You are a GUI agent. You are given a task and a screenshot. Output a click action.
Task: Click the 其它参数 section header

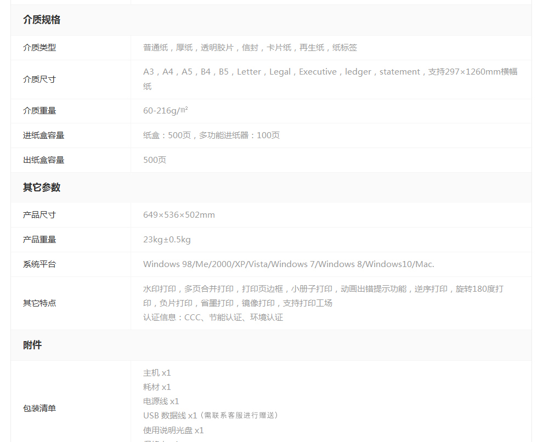tap(42, 188)
